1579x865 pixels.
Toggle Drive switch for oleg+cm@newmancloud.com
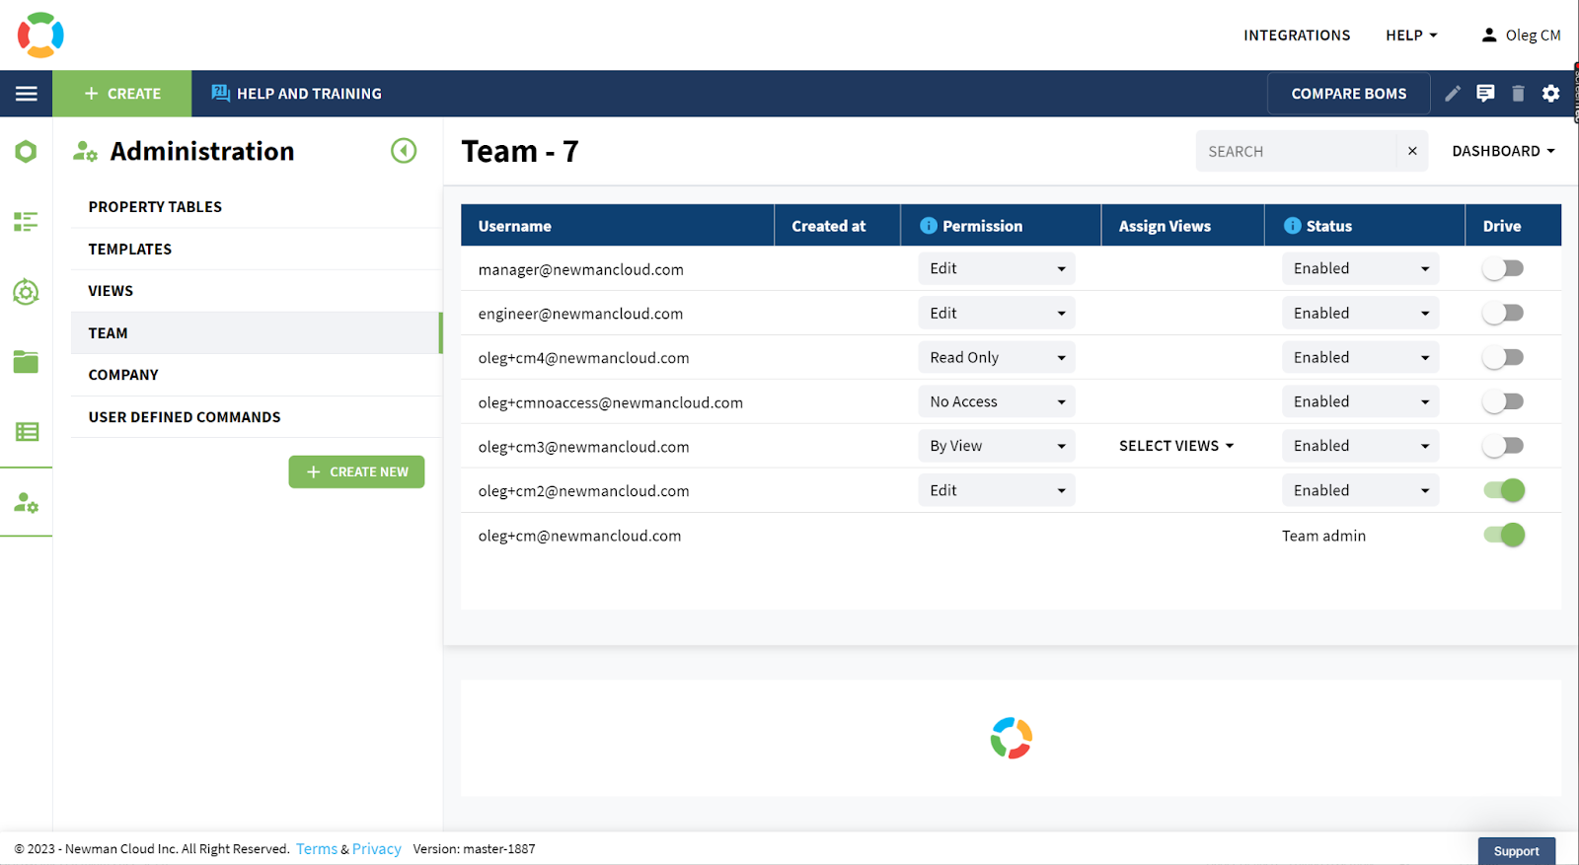[1504, 536]
